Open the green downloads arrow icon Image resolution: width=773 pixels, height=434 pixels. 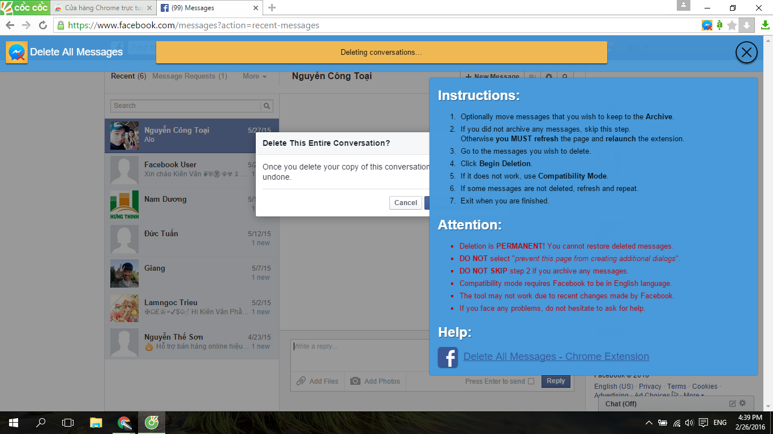click(x=765, y=25)
